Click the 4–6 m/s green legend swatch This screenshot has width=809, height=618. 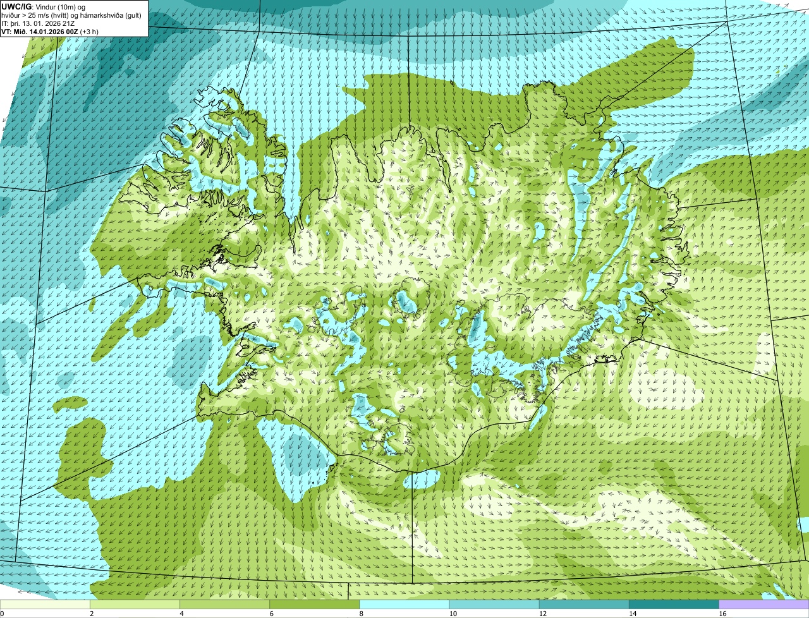(225, 605)
